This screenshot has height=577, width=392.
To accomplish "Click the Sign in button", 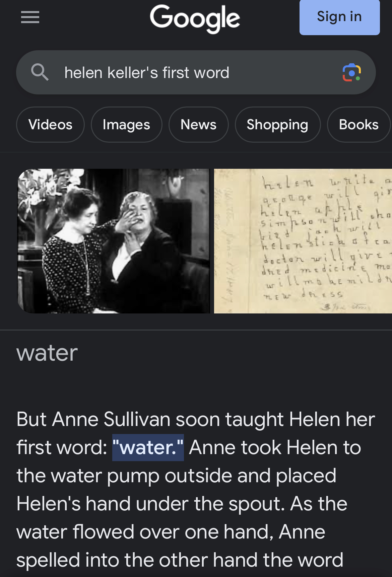I will pyautogui.click(x=340, y=17).
